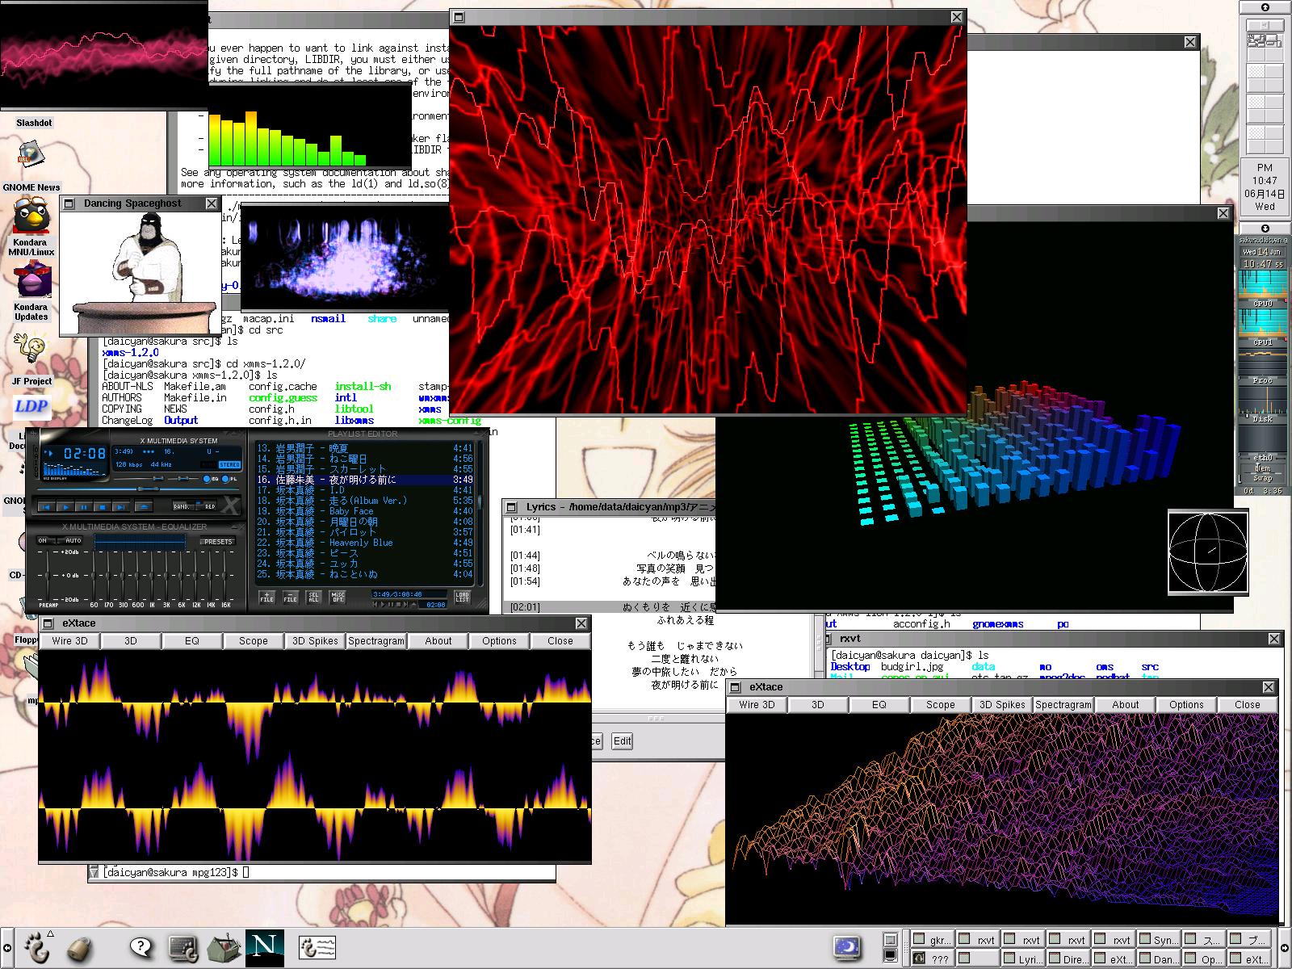Image resolution: width=1292 pixels, height=969 pixels.
Task: Open the GNOME toolbox control center icon
Action: point(224,947)
